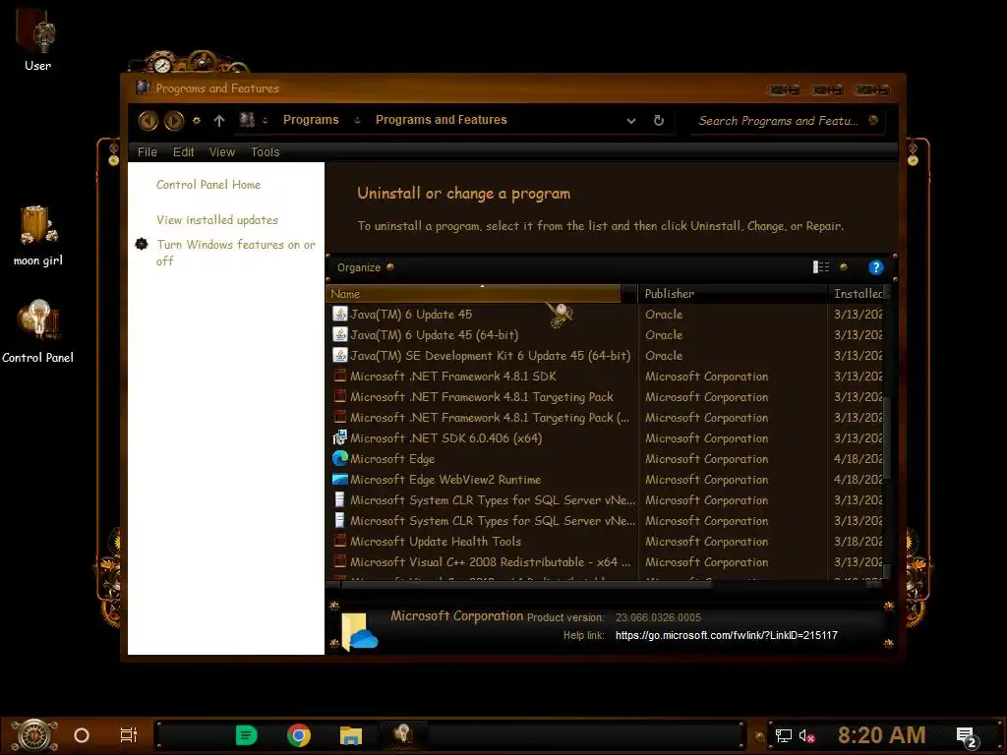This screenshot has width=1007, height=755.
Task: Change view with the view layout icon
Action: [821, 267]
